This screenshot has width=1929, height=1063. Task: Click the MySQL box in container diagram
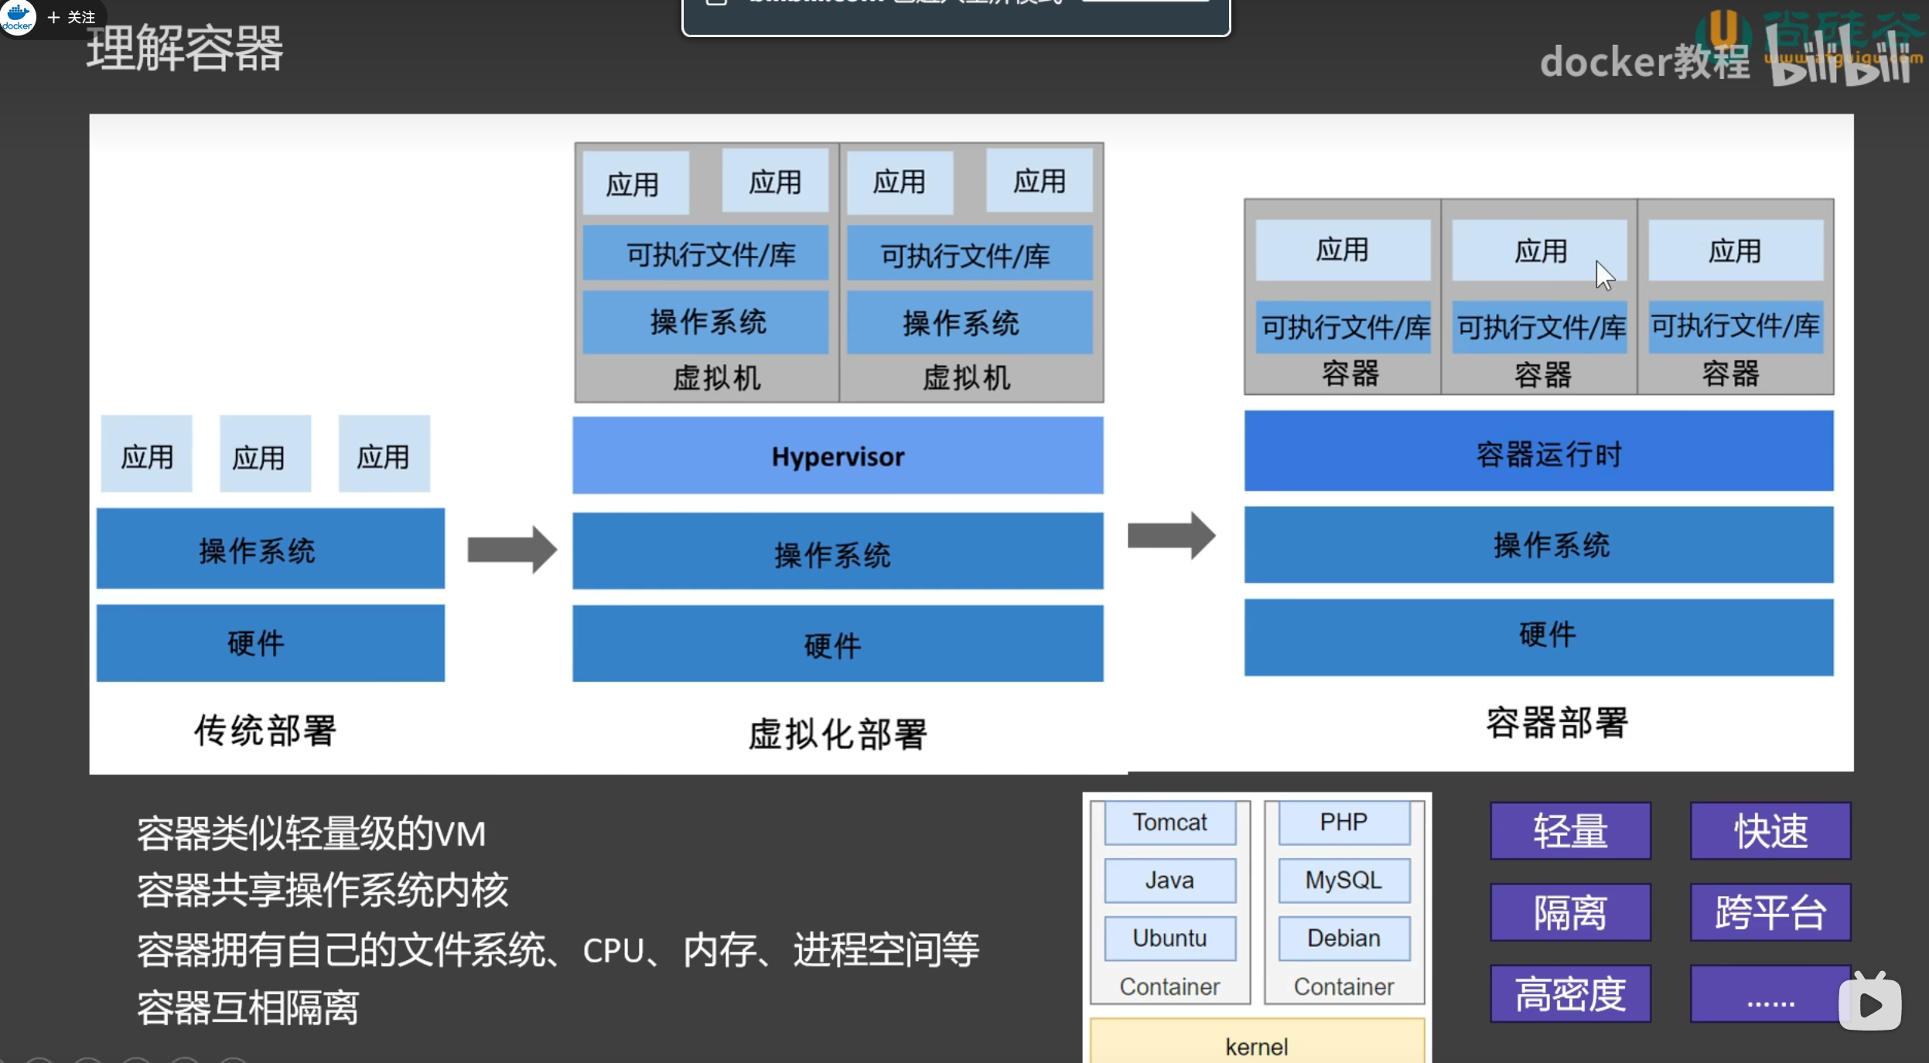(1343, 880)
